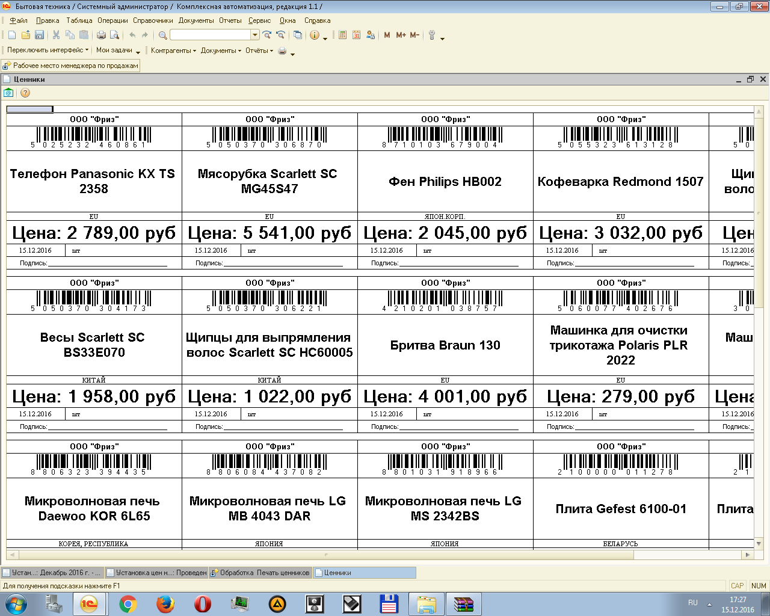Switch to Устан...: Декабрь 2016 г. tab
This screenshot has height=616, width=770.
point(52,573)
